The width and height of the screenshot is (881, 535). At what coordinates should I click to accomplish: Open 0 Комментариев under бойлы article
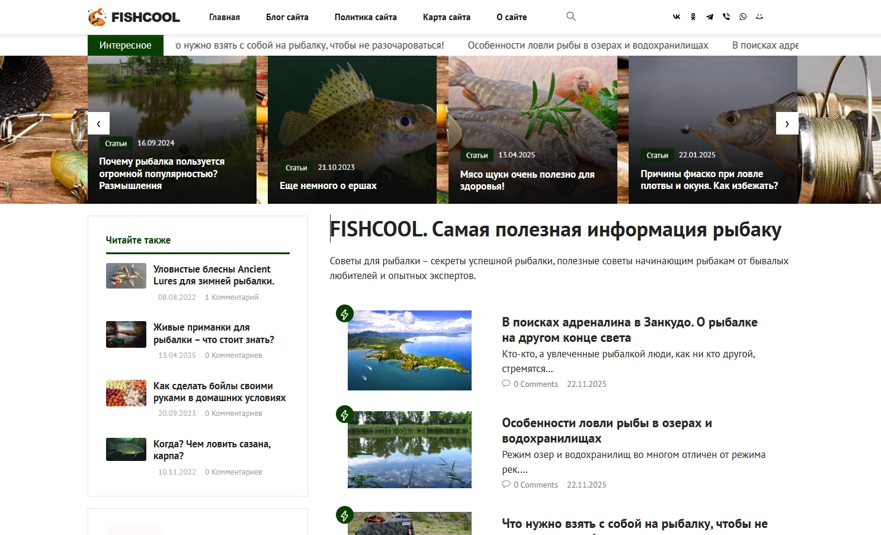pyautogui.click(x=233, y=414)
